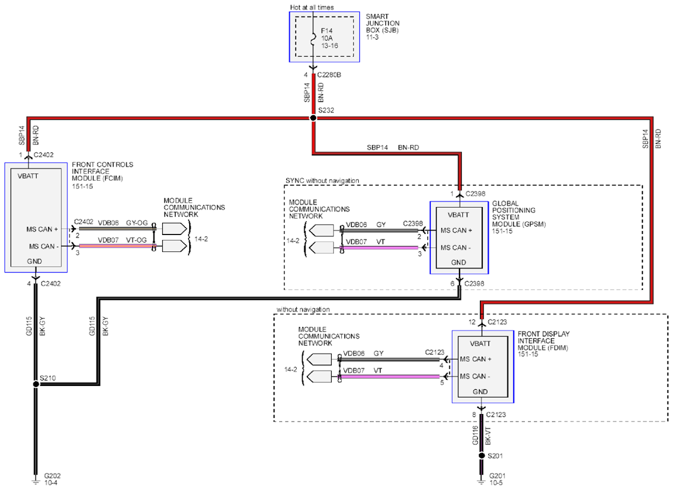Click the C2123 label at pin 12
673x490 pixels.
click(497, 322)
